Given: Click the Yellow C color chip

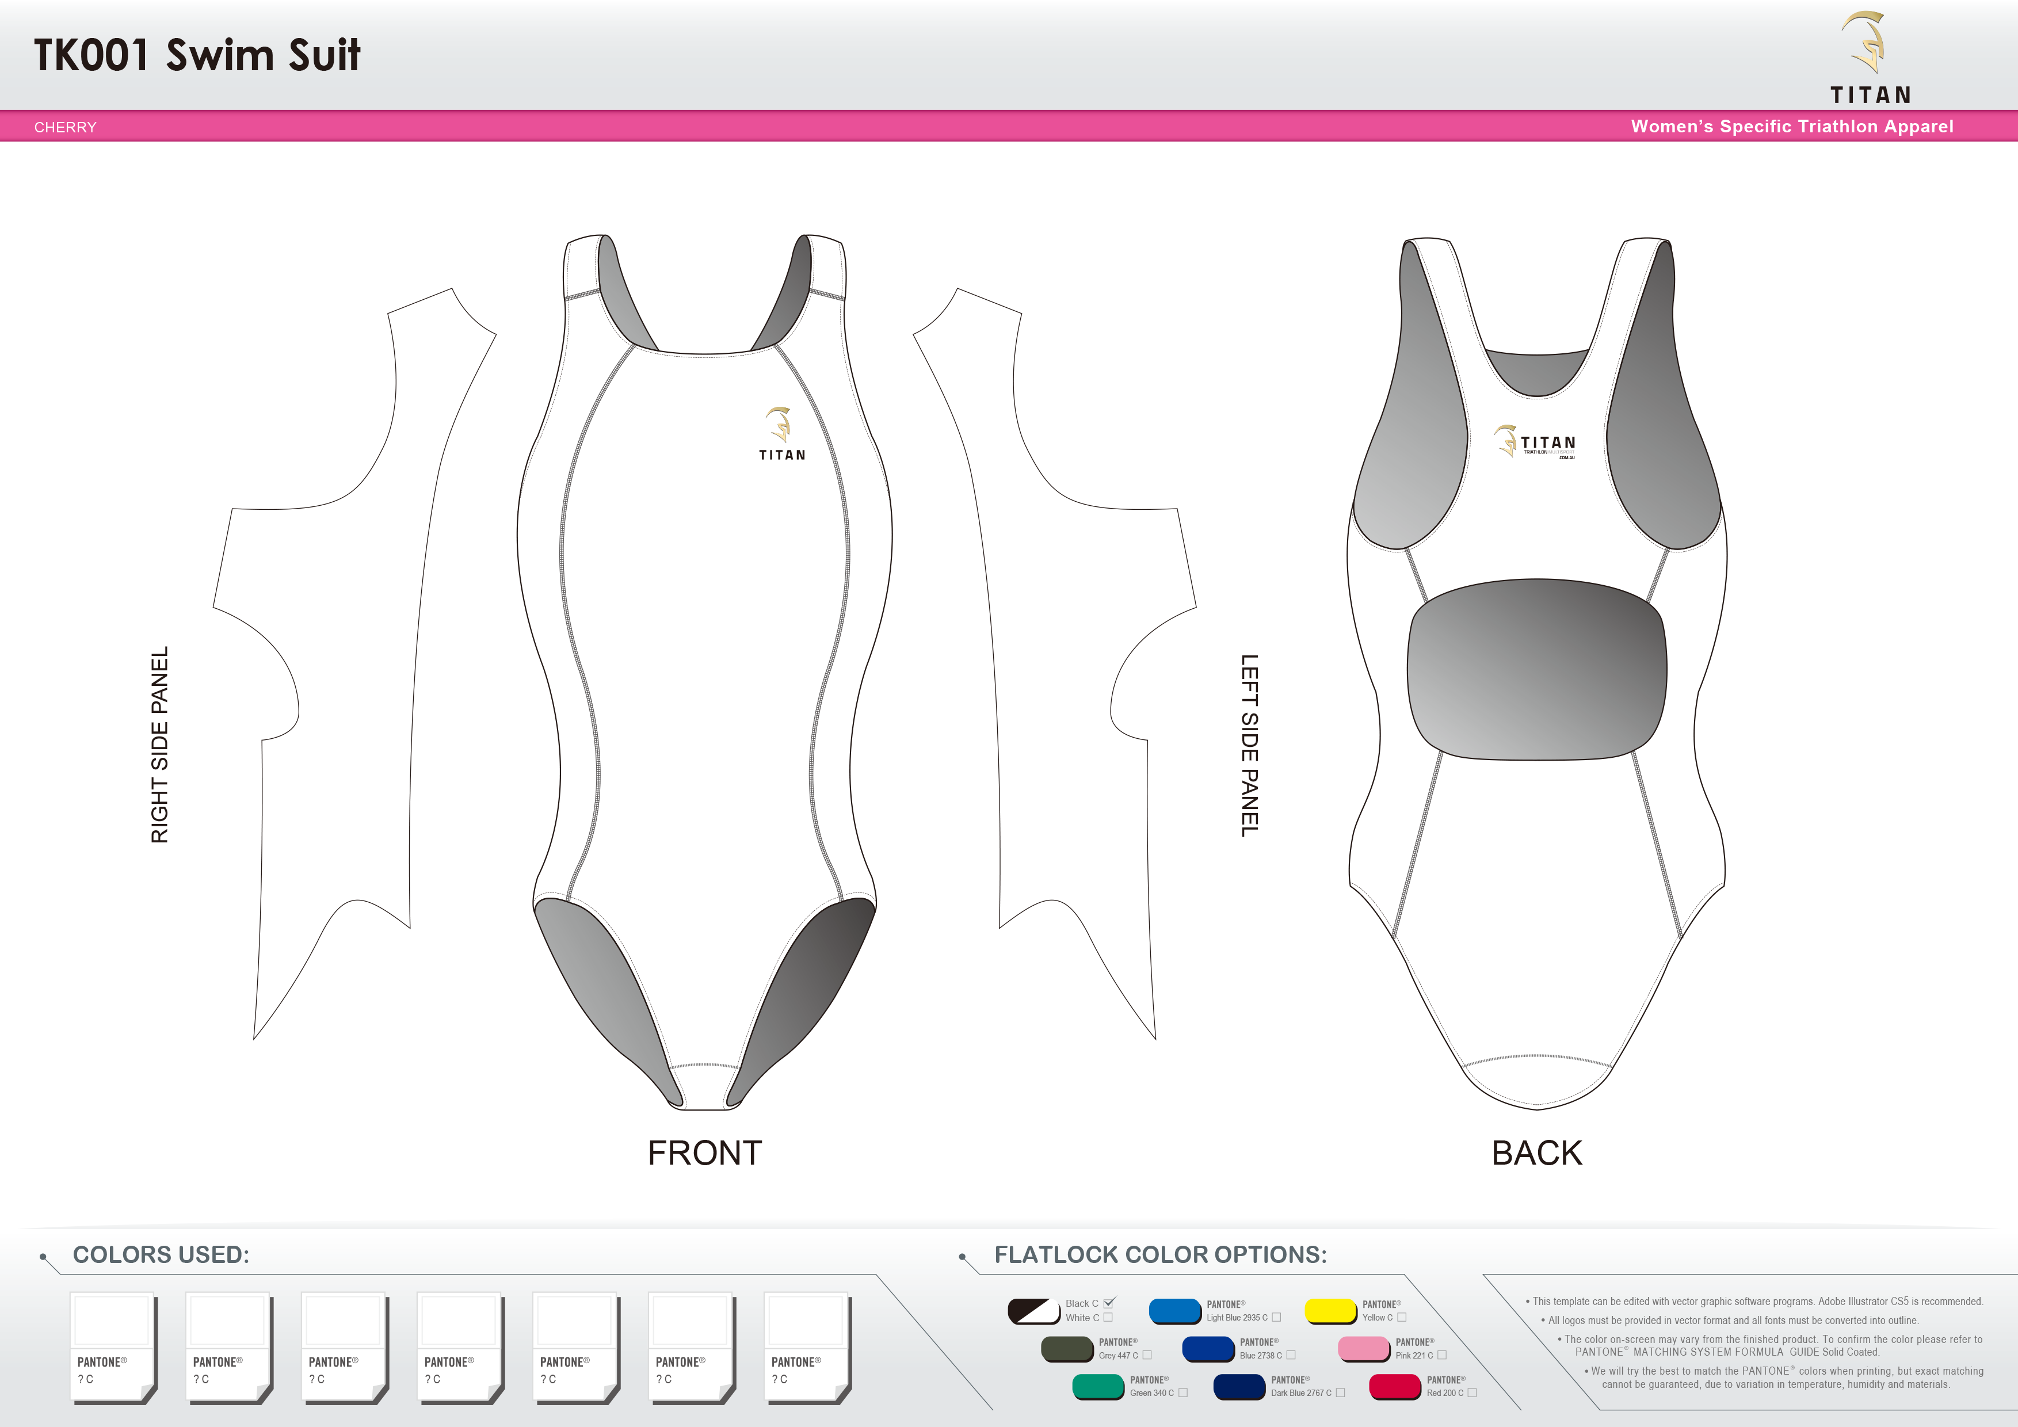Looking at the screenshot, I should click(1330, 1311).
